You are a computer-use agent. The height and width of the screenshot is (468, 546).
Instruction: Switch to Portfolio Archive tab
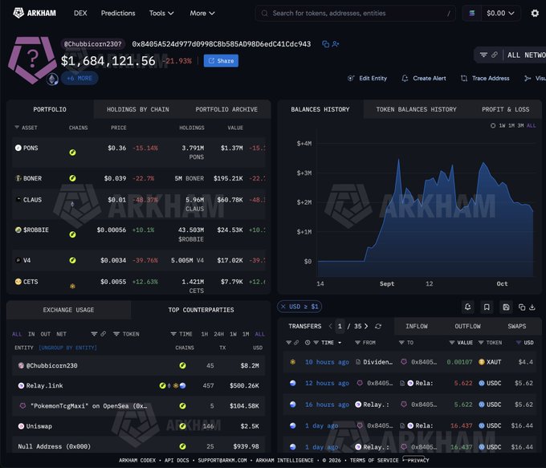pyautogui.click(x=226, y=109)
